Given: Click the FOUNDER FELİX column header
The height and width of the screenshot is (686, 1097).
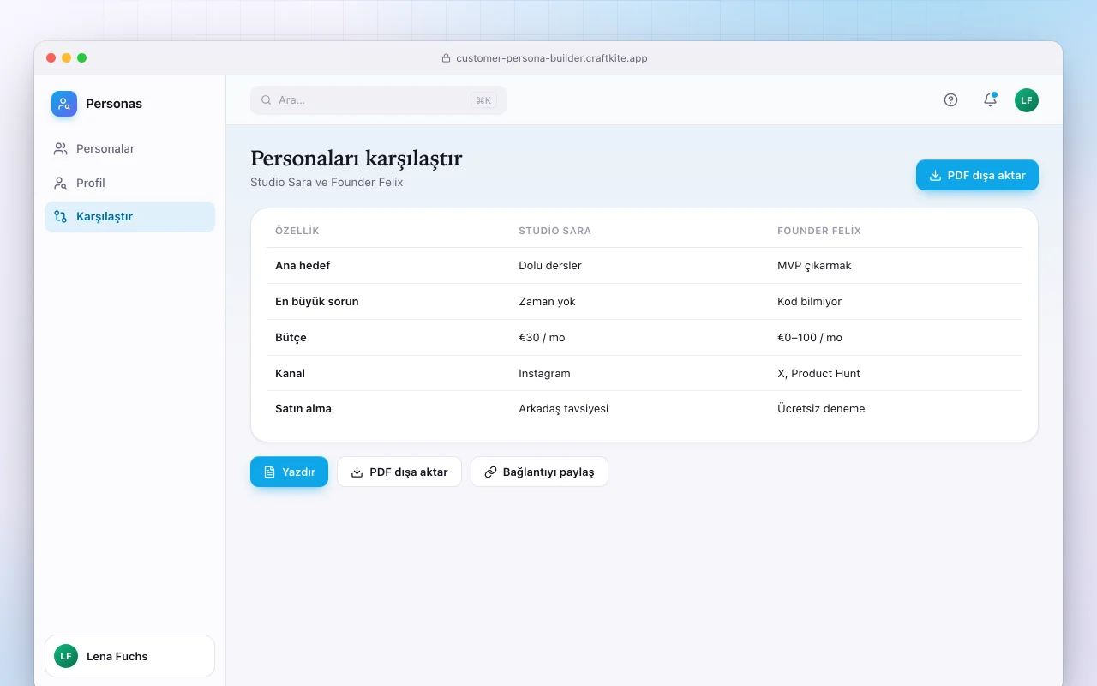Looking at the screenshot, I should click(819, 231).
